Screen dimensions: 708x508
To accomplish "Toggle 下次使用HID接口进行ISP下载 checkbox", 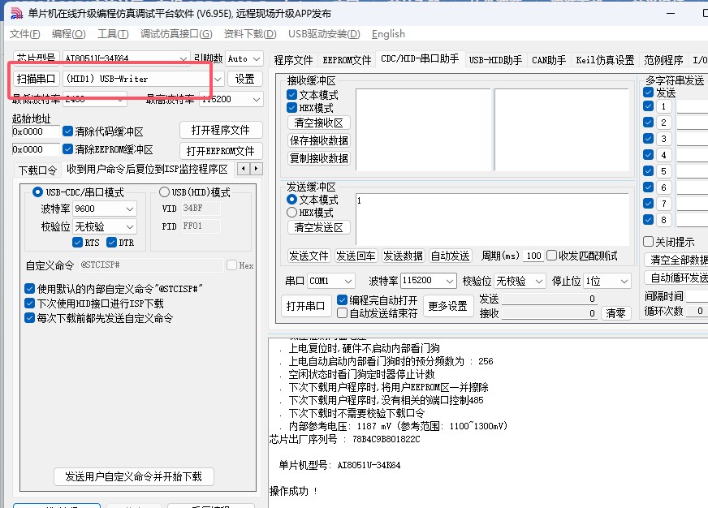I will (x=29, y=304).
